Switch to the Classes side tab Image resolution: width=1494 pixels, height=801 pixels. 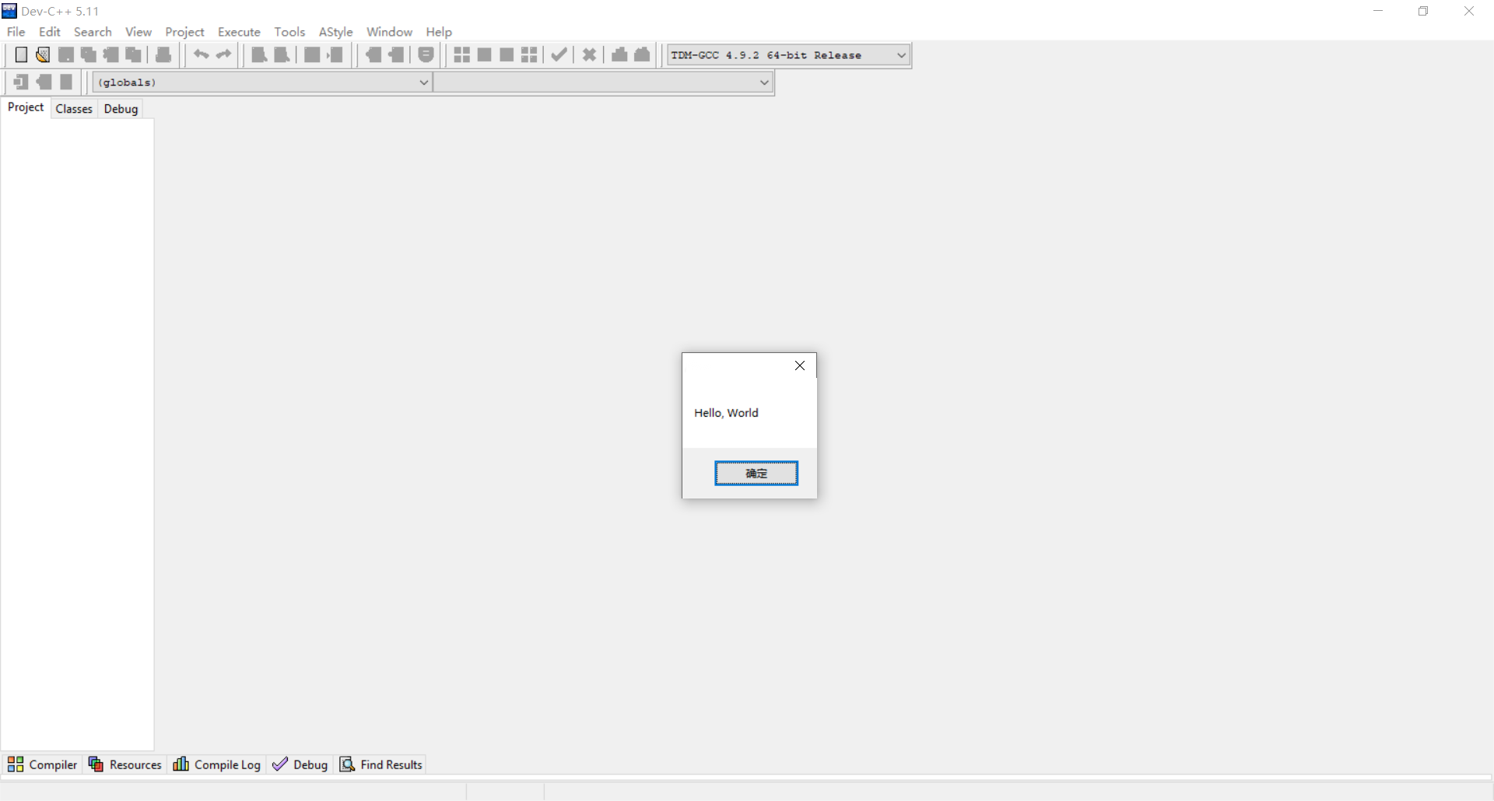(x=74, y=109)
